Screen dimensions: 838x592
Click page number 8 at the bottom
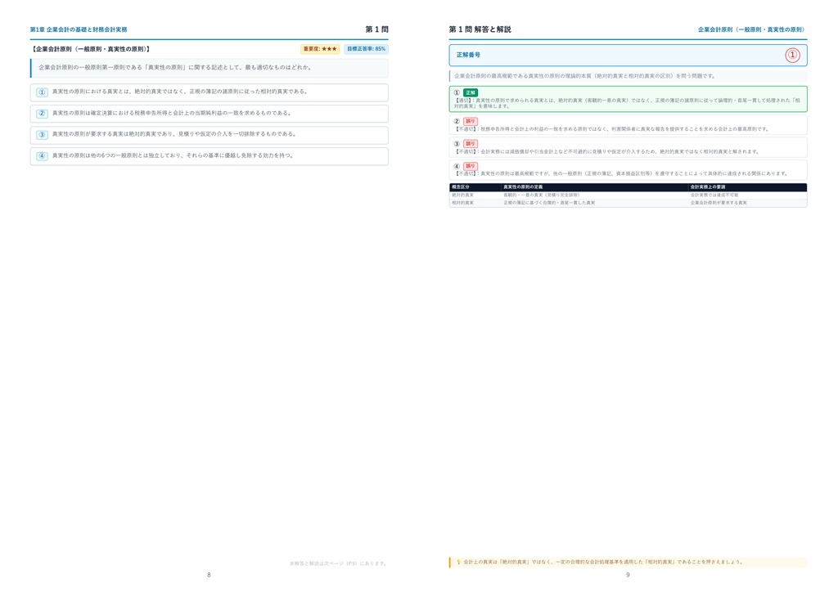pos(209,575)
